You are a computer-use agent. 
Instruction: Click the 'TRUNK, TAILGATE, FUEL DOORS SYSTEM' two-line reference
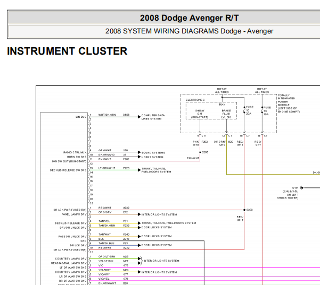(x=156, y=170)
